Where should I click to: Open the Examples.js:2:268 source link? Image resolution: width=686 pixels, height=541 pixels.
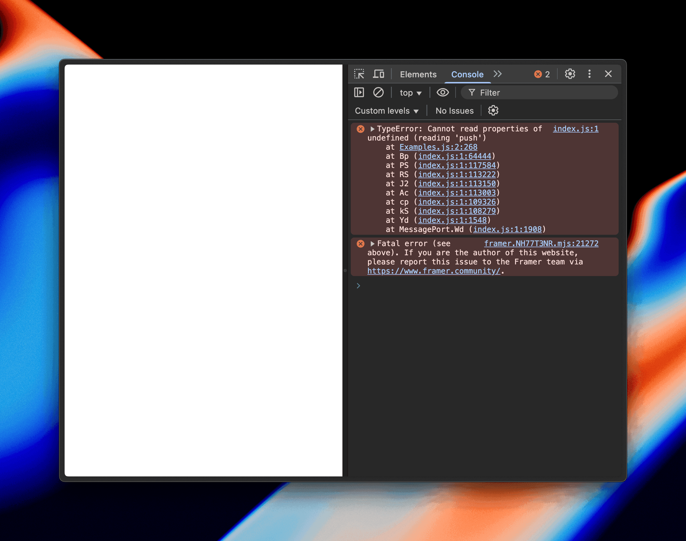pos(438,147)
